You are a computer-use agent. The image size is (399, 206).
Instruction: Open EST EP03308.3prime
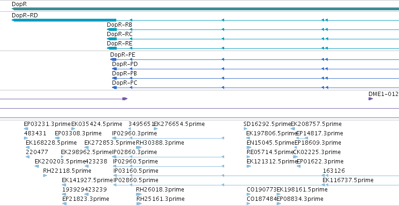(x=78, y=133)
